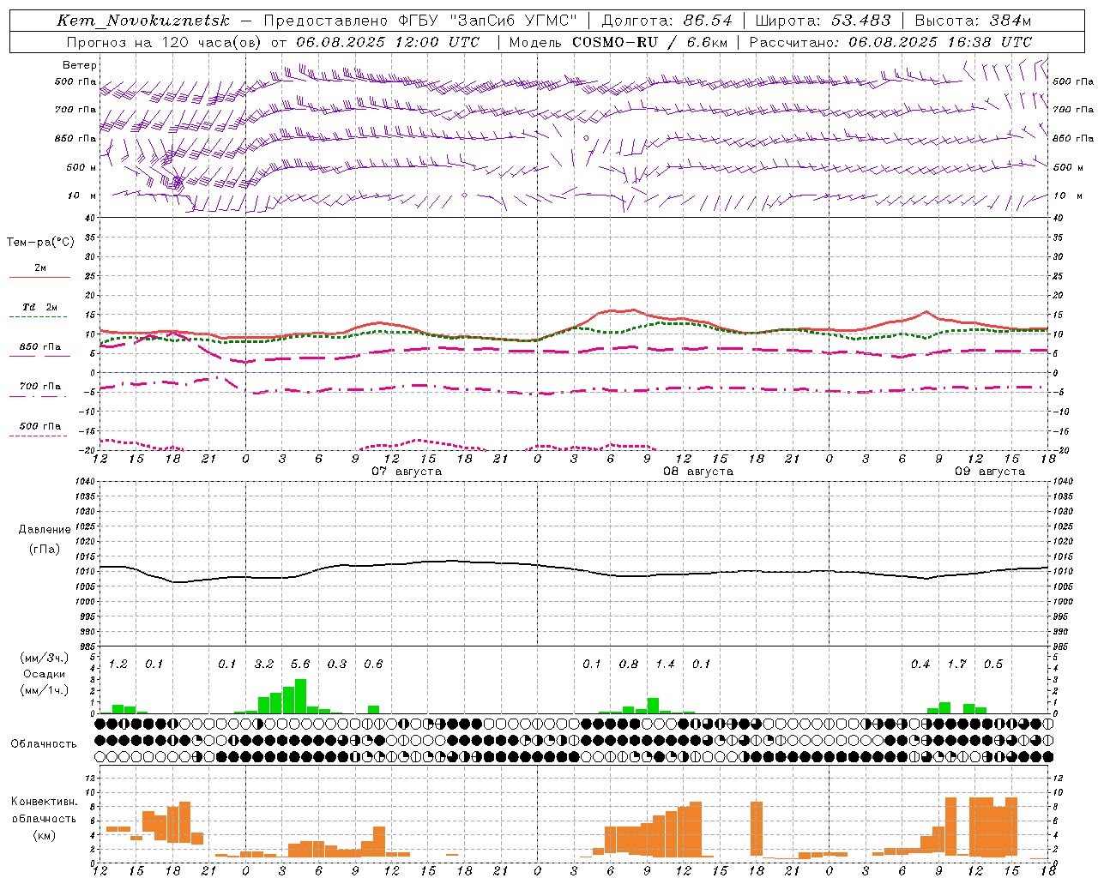Image resolution: width=1098 pixels, height=878 pixels.
Task: Click the Модель COSMO-RU / 6.6км text
Action: tap(619, 42)
